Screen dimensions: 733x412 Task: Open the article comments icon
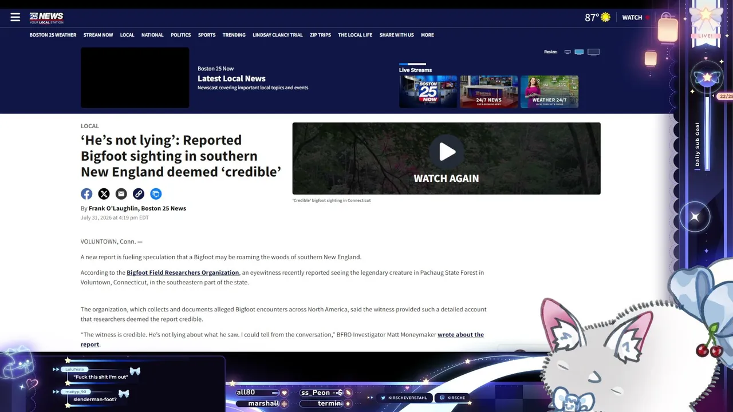click(x=156, y=194)
